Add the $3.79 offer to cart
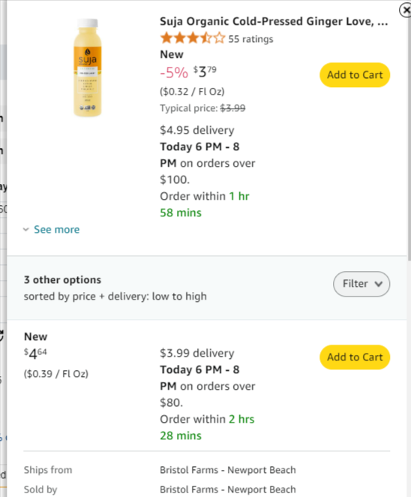The width and height of the screenshot is (411, 497). pyautogui.click(x=355, y=75)
